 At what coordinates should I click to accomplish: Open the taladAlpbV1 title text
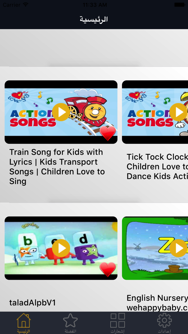(32, 302)
